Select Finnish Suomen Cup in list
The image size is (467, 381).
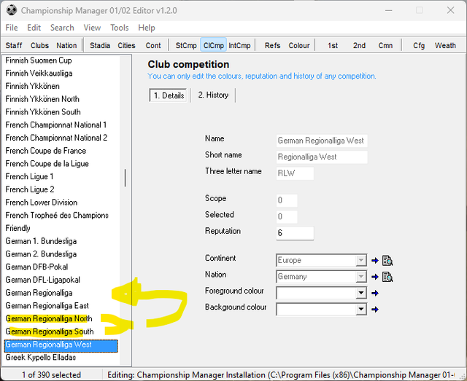click(39, 60)
